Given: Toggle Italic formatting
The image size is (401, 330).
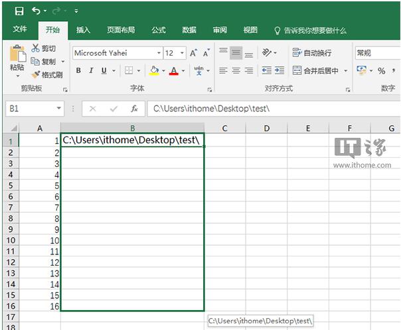Looking at the screenshot, I should tap(92, 71).
